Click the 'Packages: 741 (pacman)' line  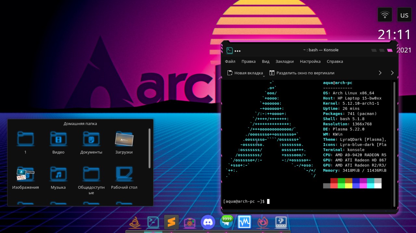coord(350,114)
